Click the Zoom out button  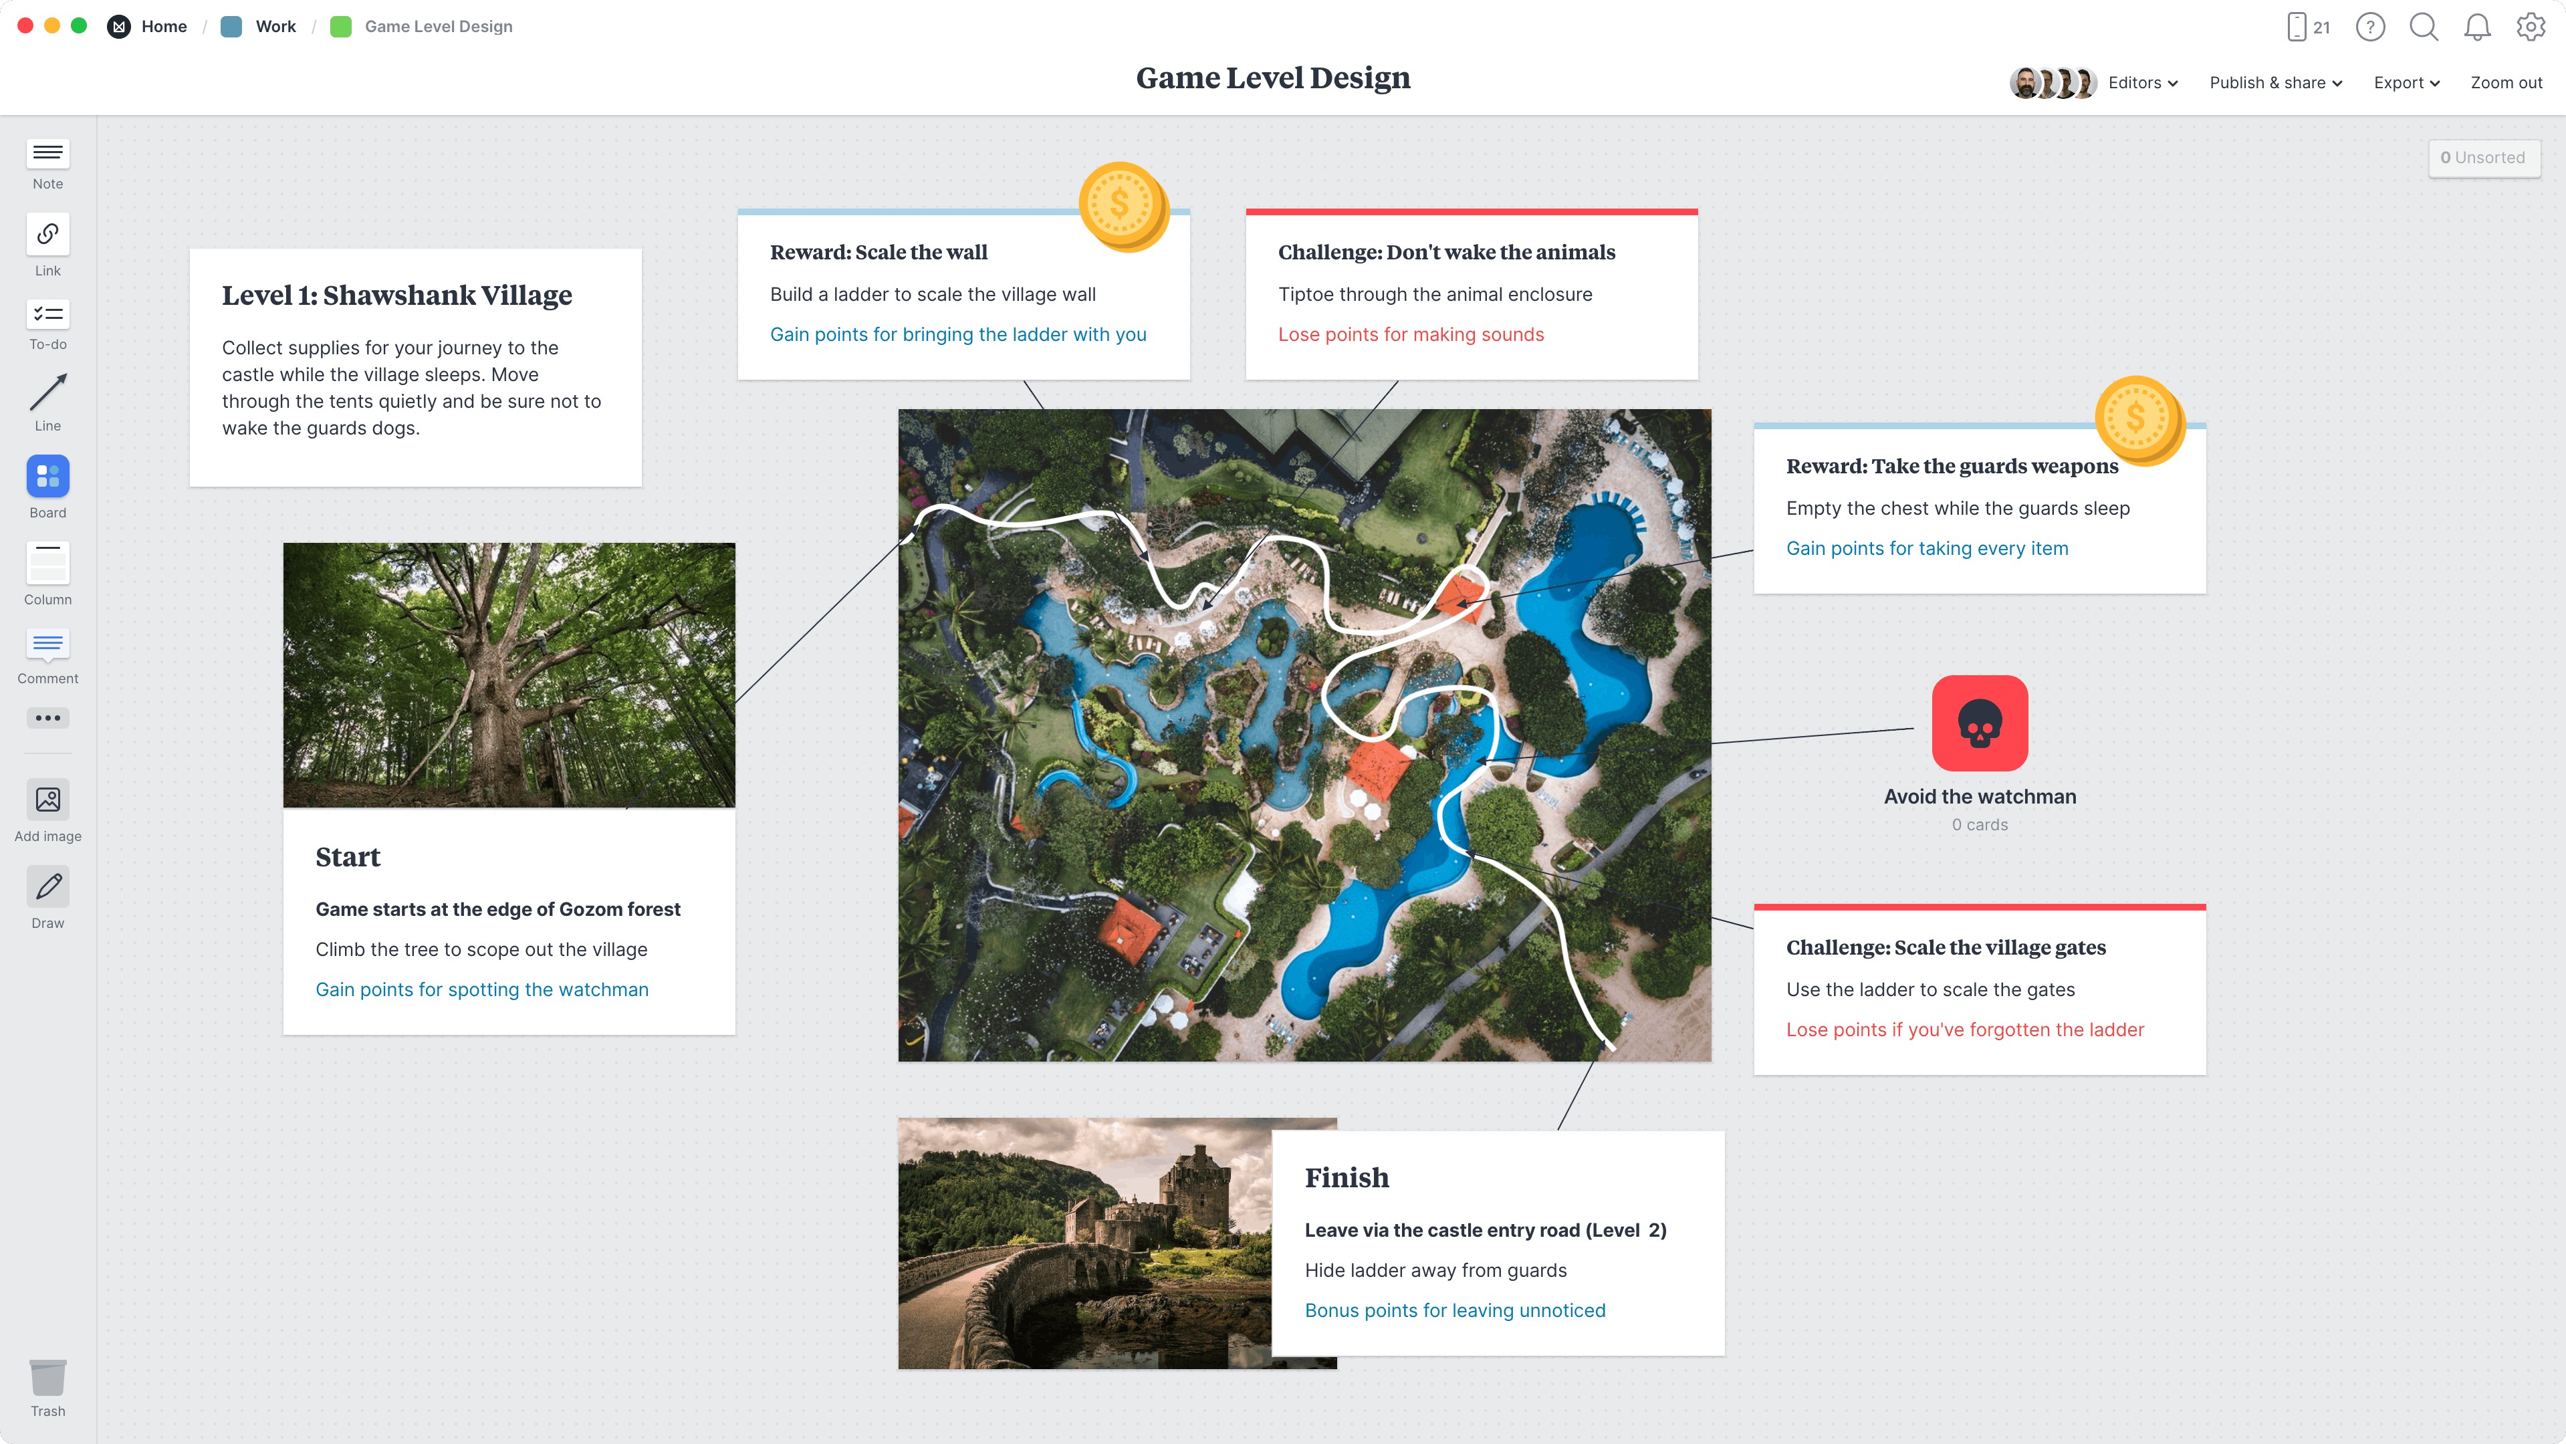click(2506, 83)
